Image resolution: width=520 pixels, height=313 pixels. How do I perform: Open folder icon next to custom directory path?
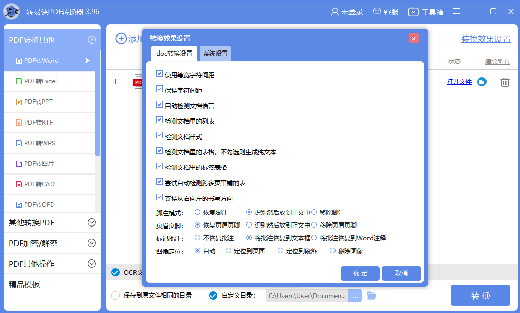click(x=372, y=295)
